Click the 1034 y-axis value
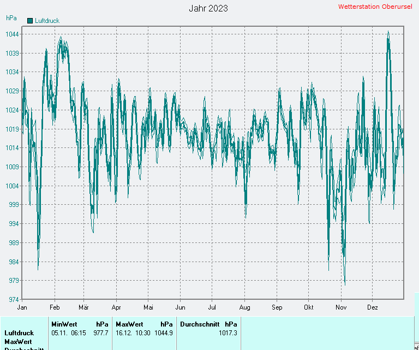 pos(12,72)
